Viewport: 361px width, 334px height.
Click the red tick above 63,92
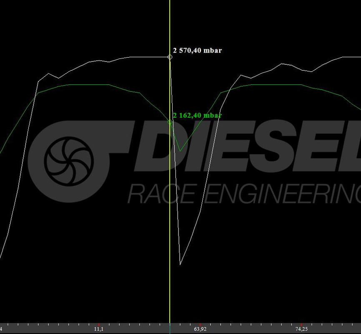[x=200, y=324]
